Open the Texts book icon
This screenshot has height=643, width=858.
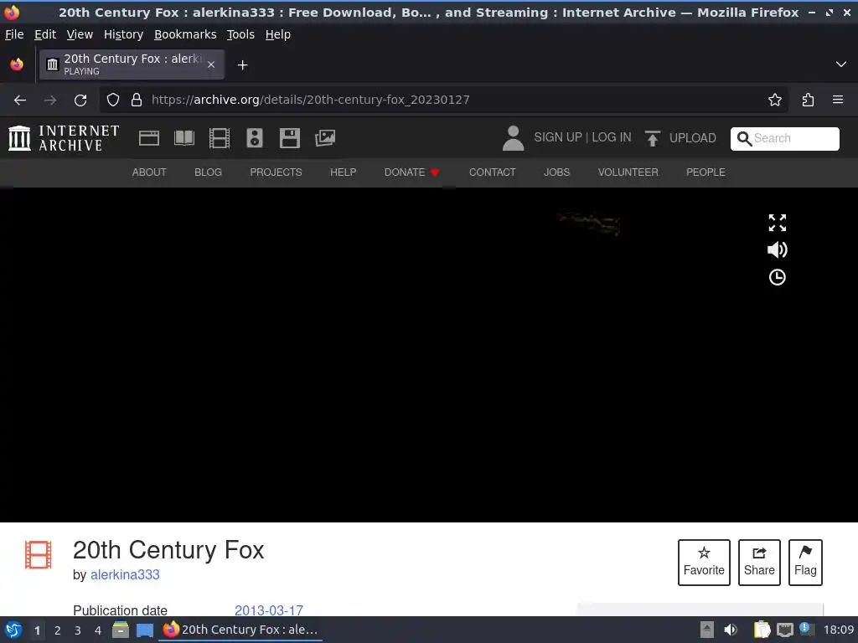[x=183, y=138]
